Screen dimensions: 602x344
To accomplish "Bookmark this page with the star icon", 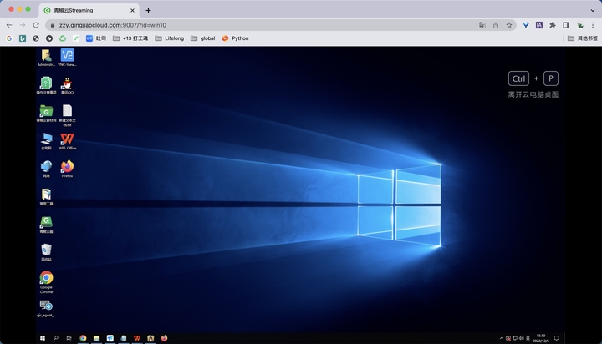I will tap(508, 25).
